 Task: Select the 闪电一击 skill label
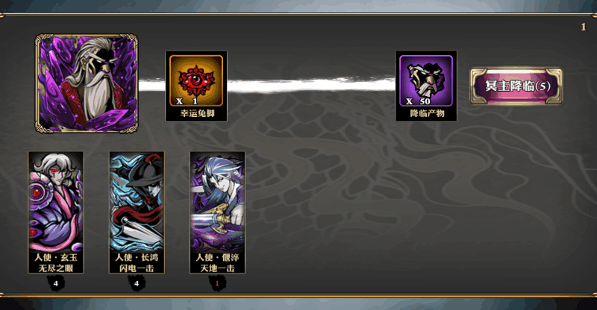(x=137, y=268)
